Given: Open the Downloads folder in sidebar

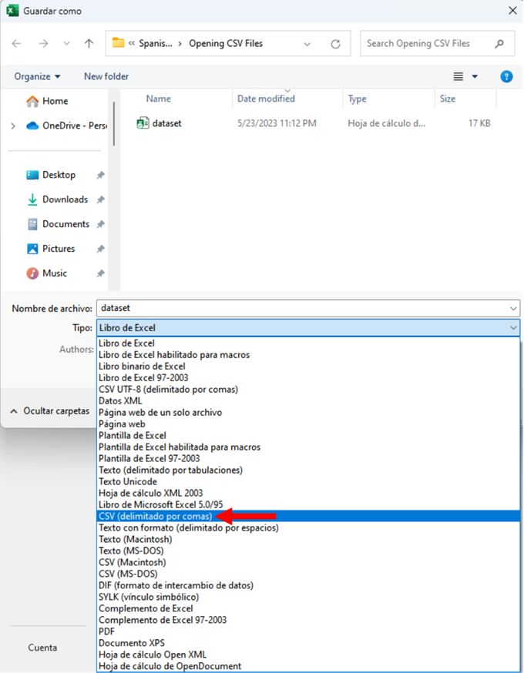Looking at the screenshot, I should (x=65, y=199).
